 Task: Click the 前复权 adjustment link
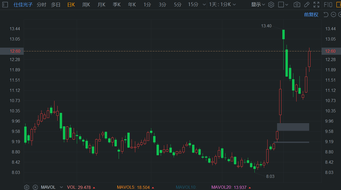tap(311, 14)
